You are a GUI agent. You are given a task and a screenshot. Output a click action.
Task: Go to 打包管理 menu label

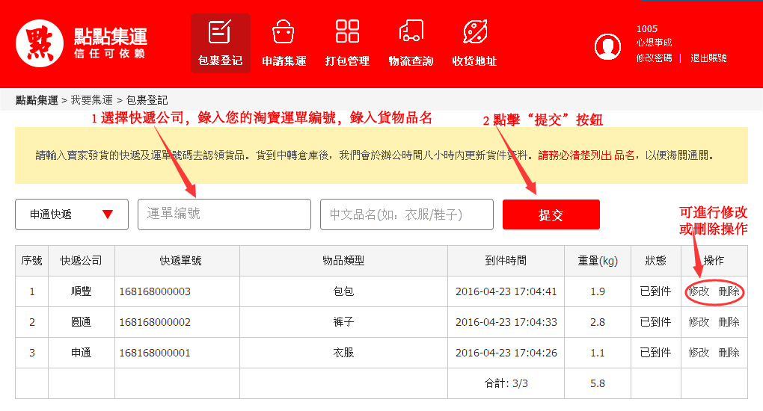[x=347, y=61]
